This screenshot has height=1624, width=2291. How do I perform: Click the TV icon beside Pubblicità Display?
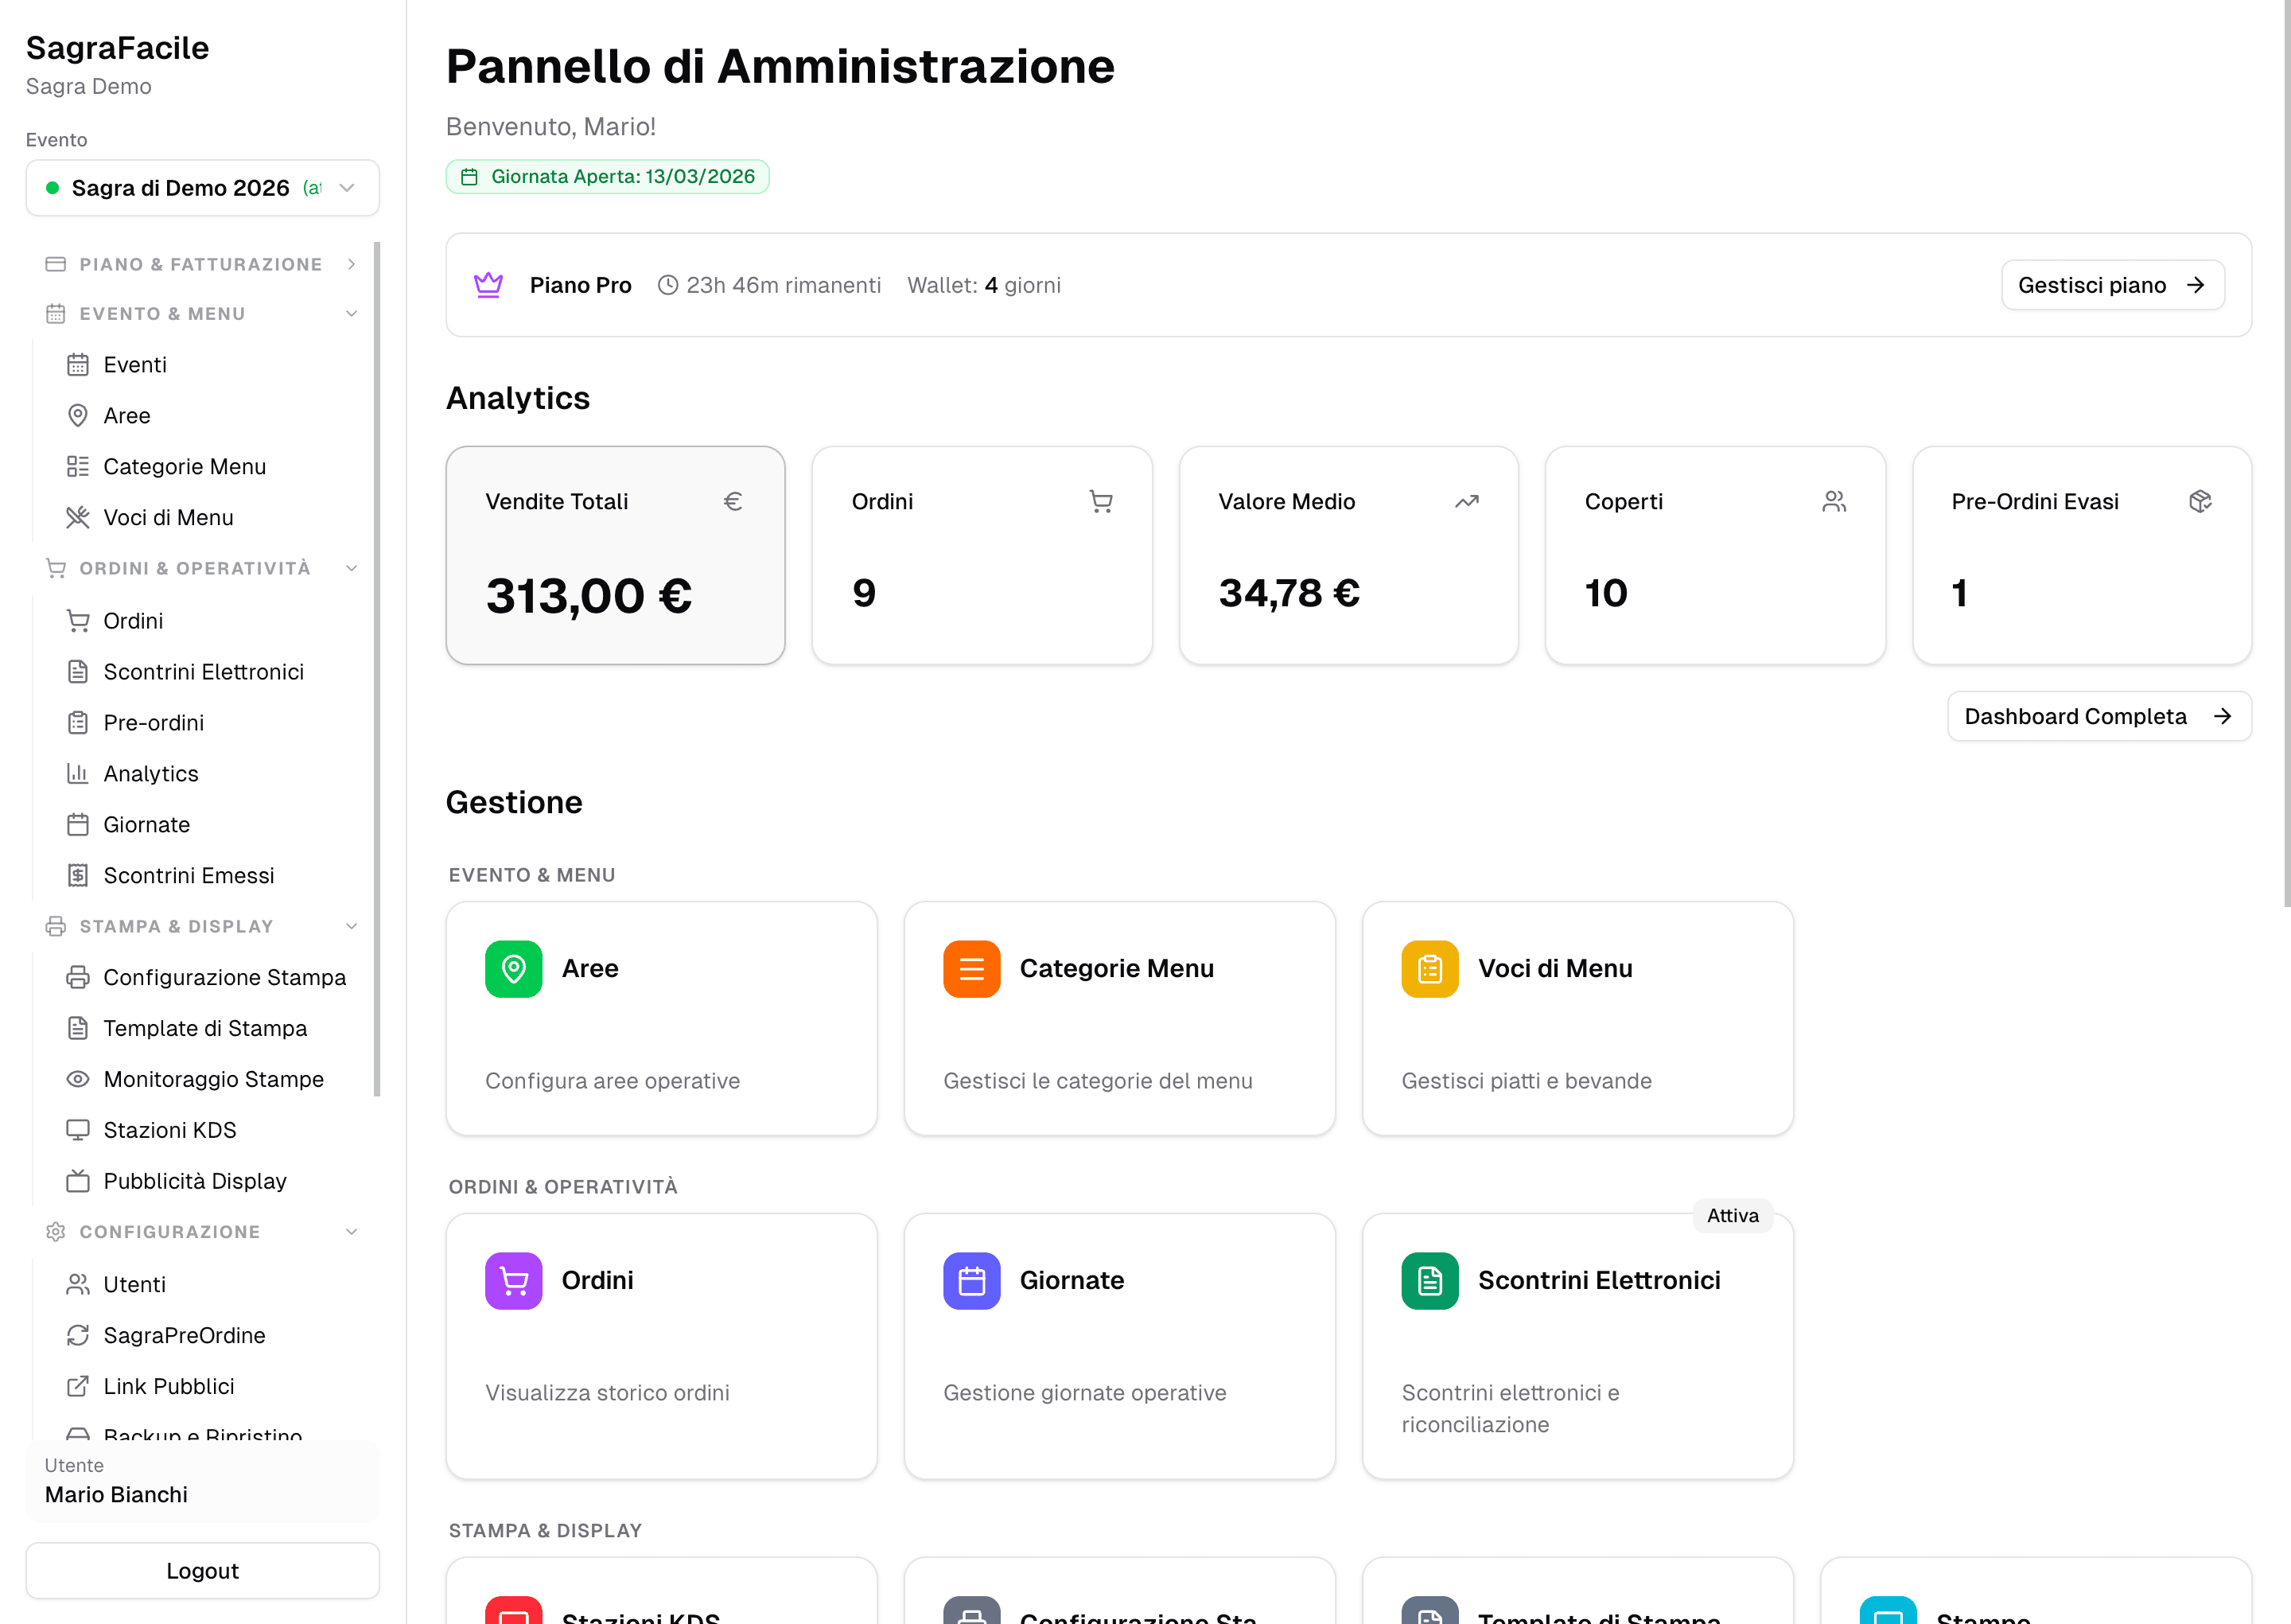pos(78,1182)
